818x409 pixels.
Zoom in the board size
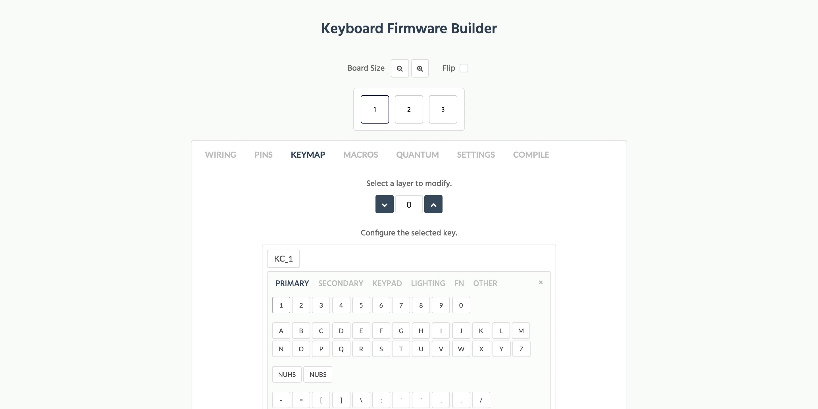(x=420, y=68)
